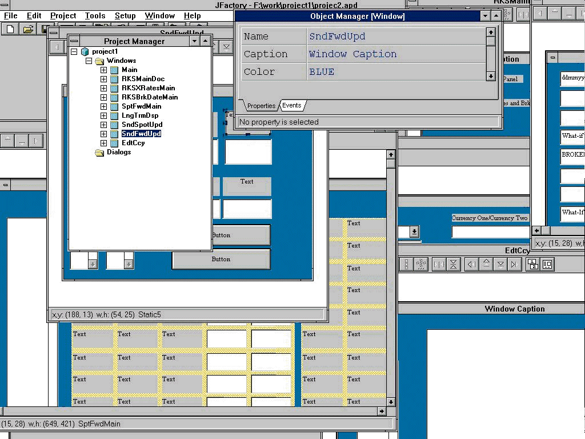Click the form layout icon in EdtCcy toolbar
This screenshot has width=585, height=439.
pyautogui.click(x=547, y=264)
